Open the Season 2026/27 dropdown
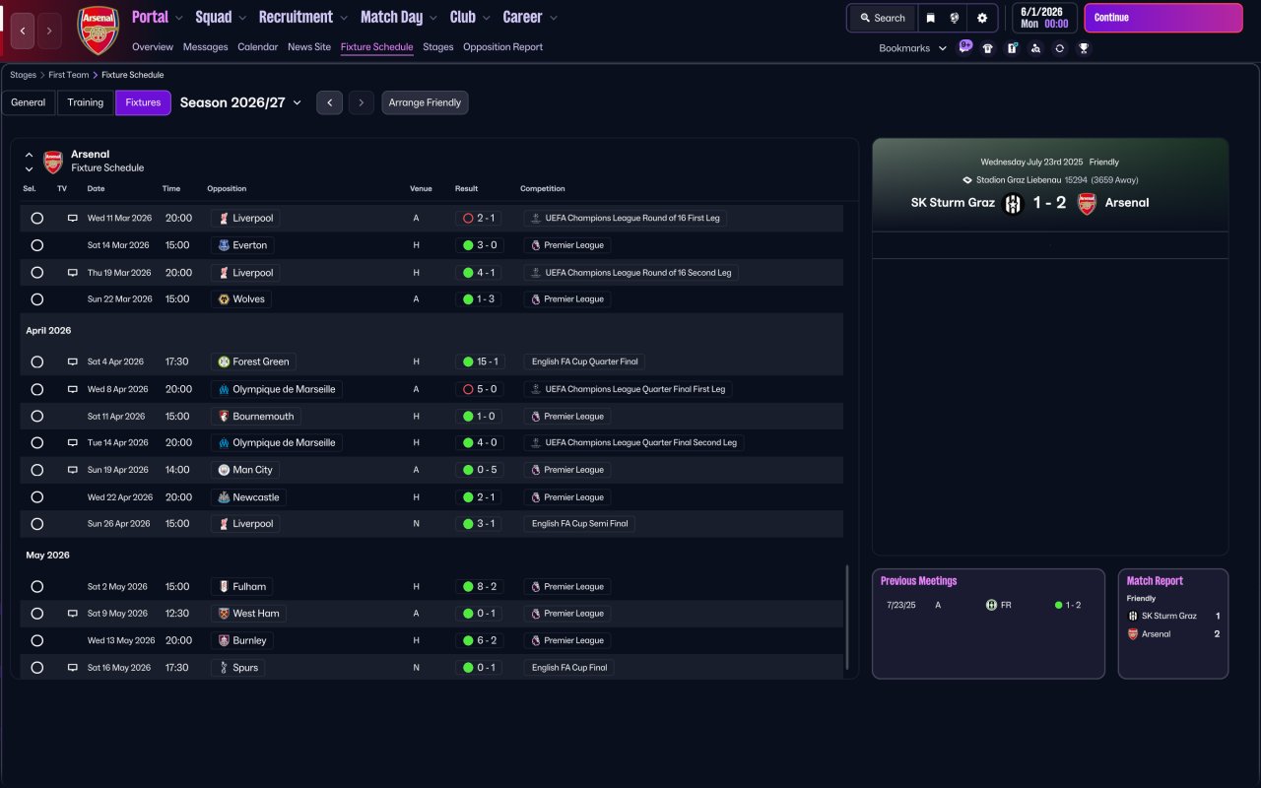The height and width of the screenshot is (788, 1261). click(240, 102)
